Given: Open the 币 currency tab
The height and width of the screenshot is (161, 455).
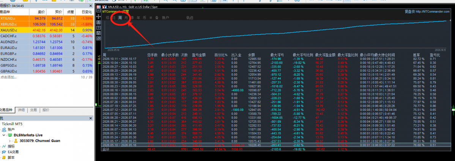Looking at the screenshot, I should click(x=145, y=18).
